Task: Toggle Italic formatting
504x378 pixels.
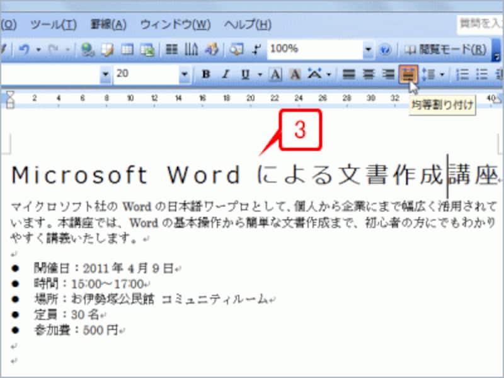Action: tap(226, 74)
